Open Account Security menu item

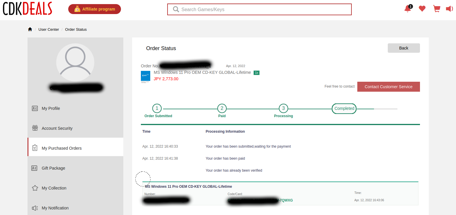[x=75, y=128]
